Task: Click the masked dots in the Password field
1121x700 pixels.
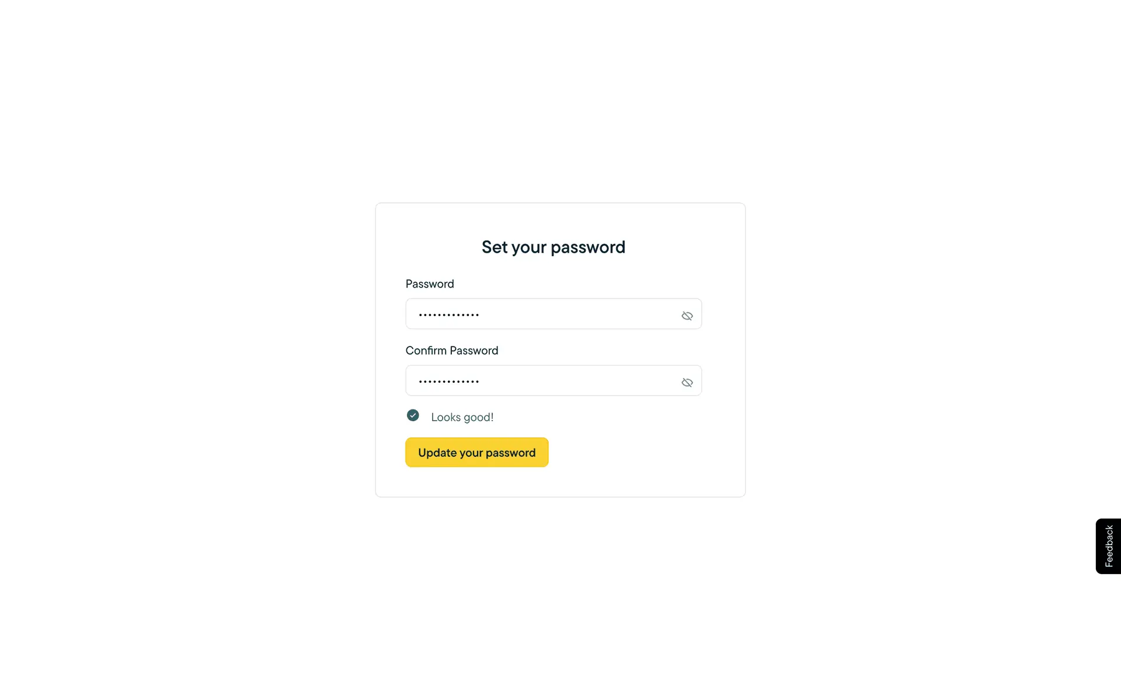Action: click(449, 315)
